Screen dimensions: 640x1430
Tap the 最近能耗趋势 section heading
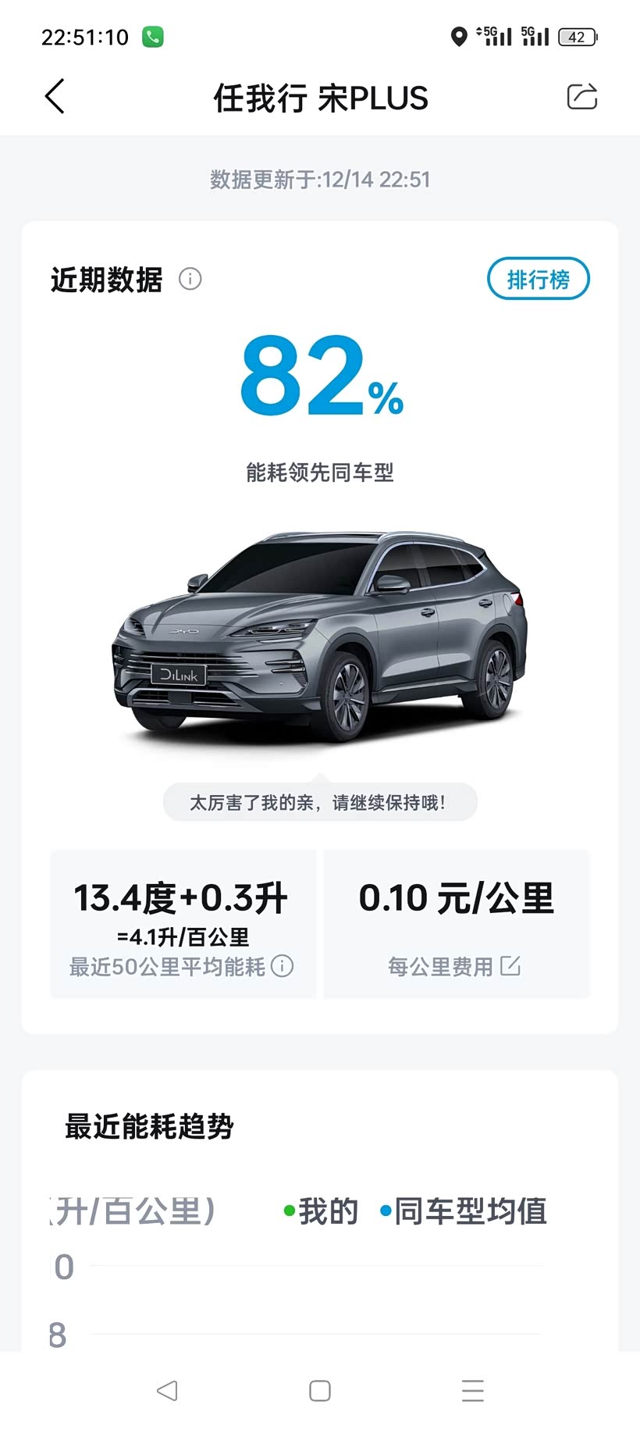click(x=149, y=1126)
